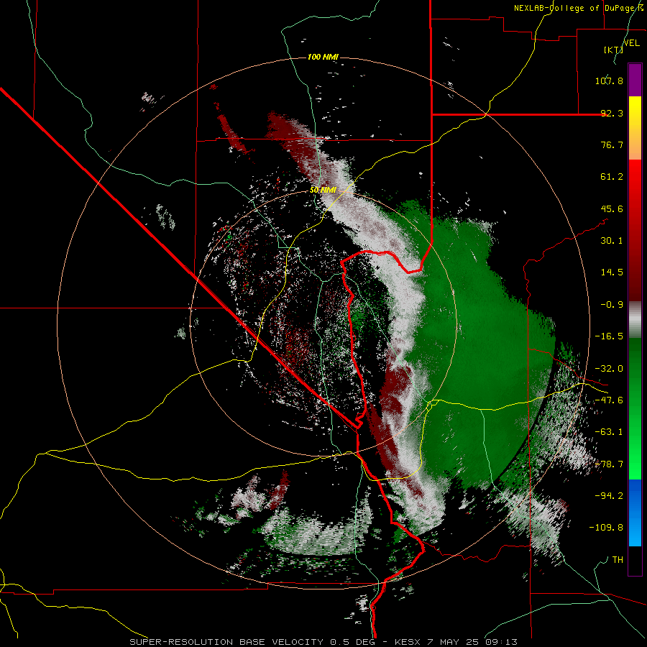Select the -109.8 legend value
Viewport: 647px width, 647px height.
point(606,528)
